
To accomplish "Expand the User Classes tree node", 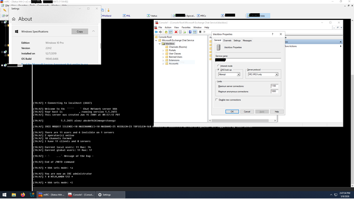I will tap(163, 54).
